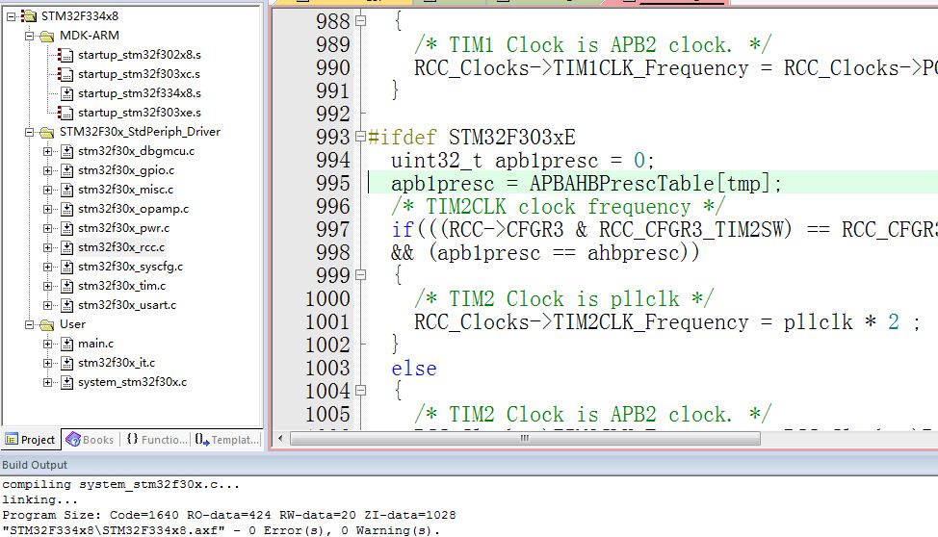The width and height of the screenshot is (938, 537).
Task: Click the stm32f30x_dbgmcu.c file icon
Action: 67,151
